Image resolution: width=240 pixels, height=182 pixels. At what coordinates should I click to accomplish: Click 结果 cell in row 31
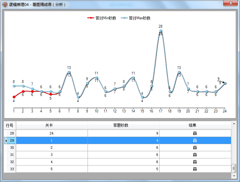[195, 155]
